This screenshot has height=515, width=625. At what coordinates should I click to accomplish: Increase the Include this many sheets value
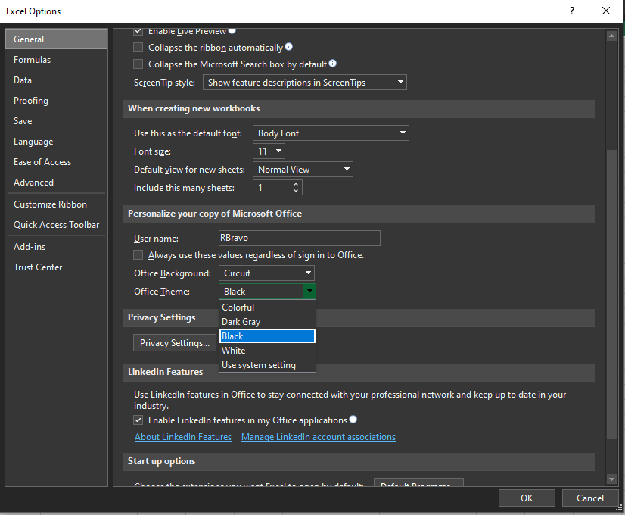[296, 184]
